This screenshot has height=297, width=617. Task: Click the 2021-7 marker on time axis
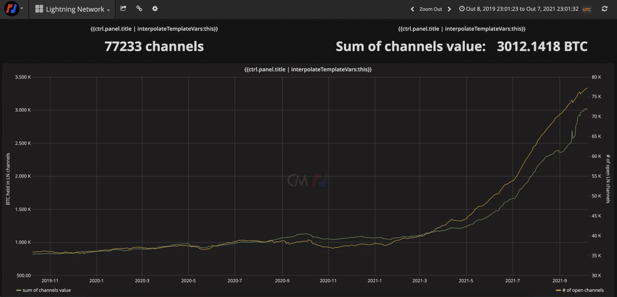tap(513, 281)
